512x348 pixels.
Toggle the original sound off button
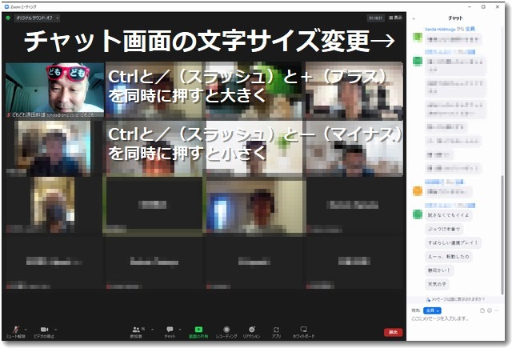34,18
